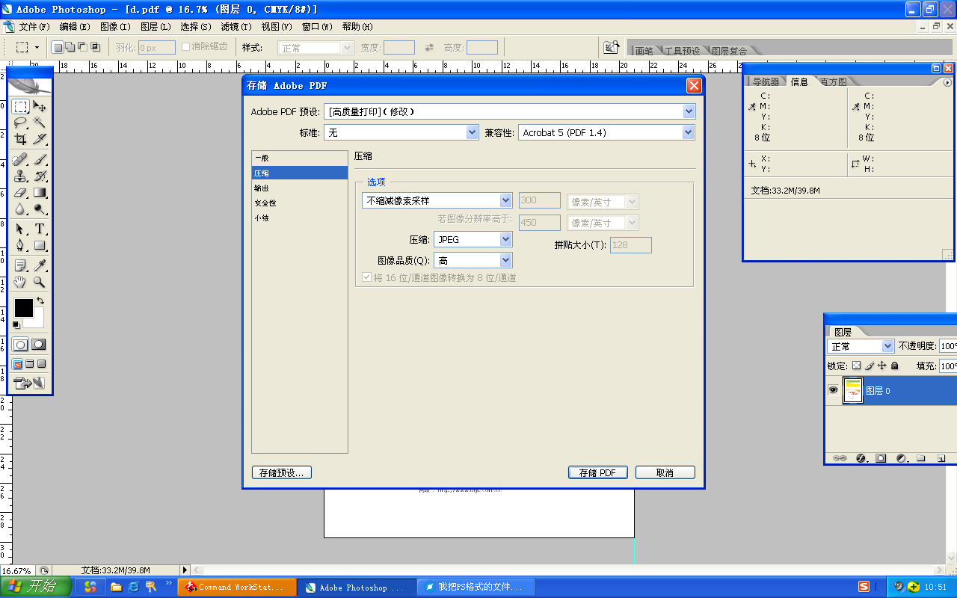
Task: Select the Healing Brush tool
Action: coord(21,160)
